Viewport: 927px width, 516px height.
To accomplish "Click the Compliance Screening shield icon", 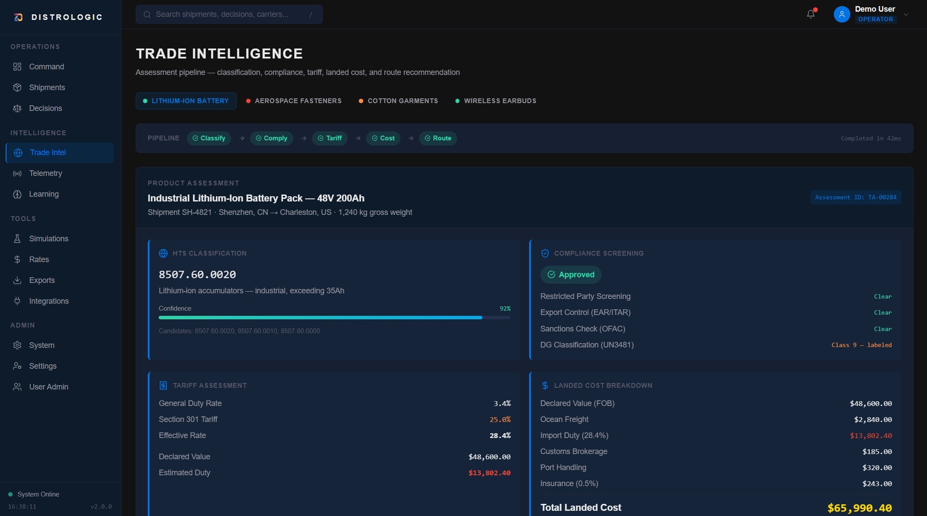I will coord(545,253).
